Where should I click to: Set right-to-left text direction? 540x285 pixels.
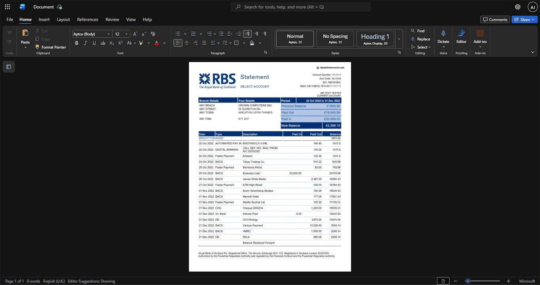(x=256, y=34)
